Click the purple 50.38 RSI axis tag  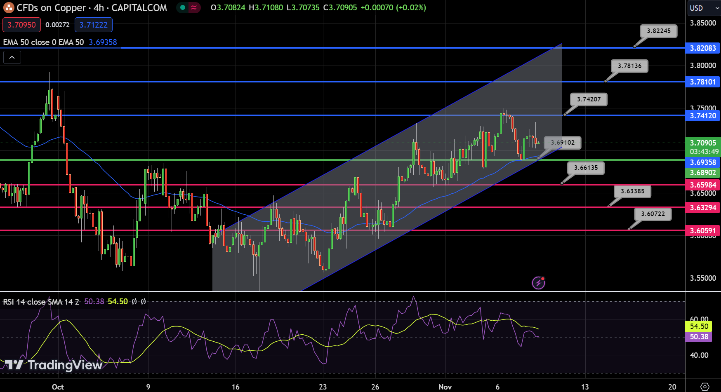(x=699, y=337)
